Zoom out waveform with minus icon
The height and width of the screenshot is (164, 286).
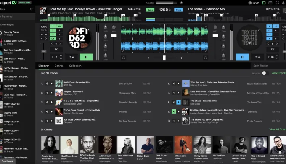(x=123, y=27)
